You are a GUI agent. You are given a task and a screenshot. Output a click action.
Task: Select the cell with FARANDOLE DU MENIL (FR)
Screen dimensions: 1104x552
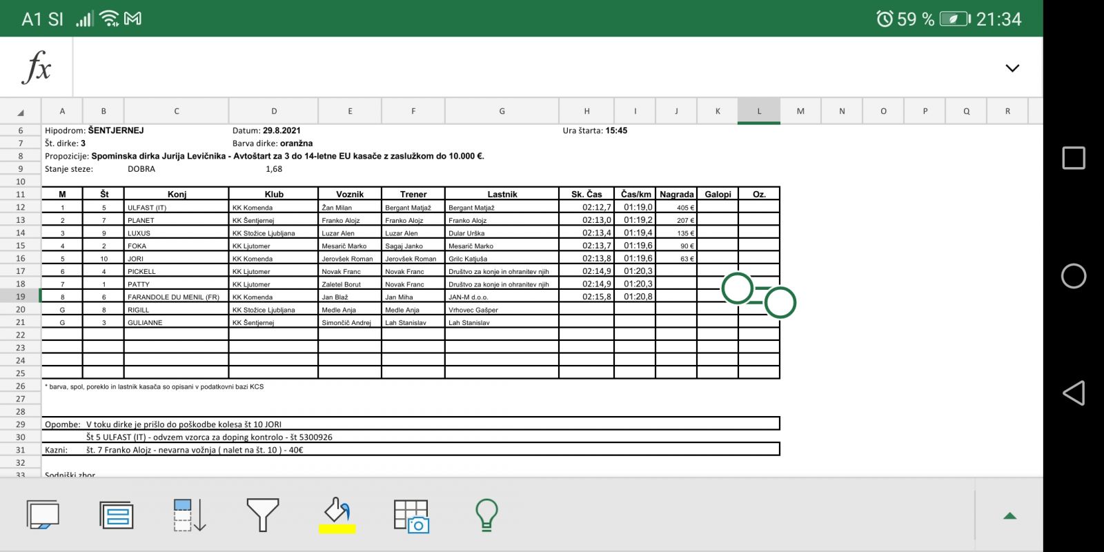176,297
